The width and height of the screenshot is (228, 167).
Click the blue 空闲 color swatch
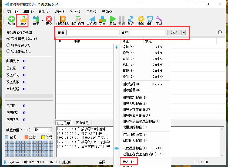point(7,137)
